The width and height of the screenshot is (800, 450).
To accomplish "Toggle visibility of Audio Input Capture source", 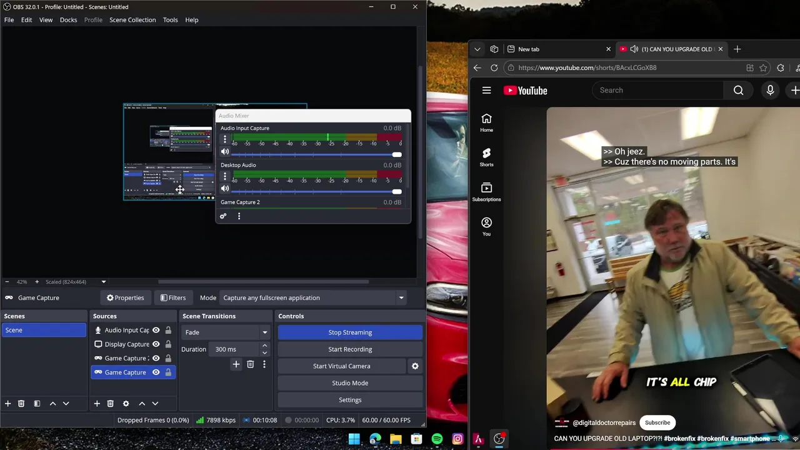I will coord(156,330).
